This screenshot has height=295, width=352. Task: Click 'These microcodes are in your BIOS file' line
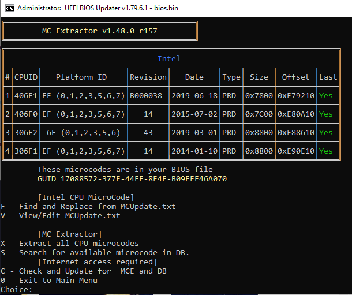(x=125, y=170)
